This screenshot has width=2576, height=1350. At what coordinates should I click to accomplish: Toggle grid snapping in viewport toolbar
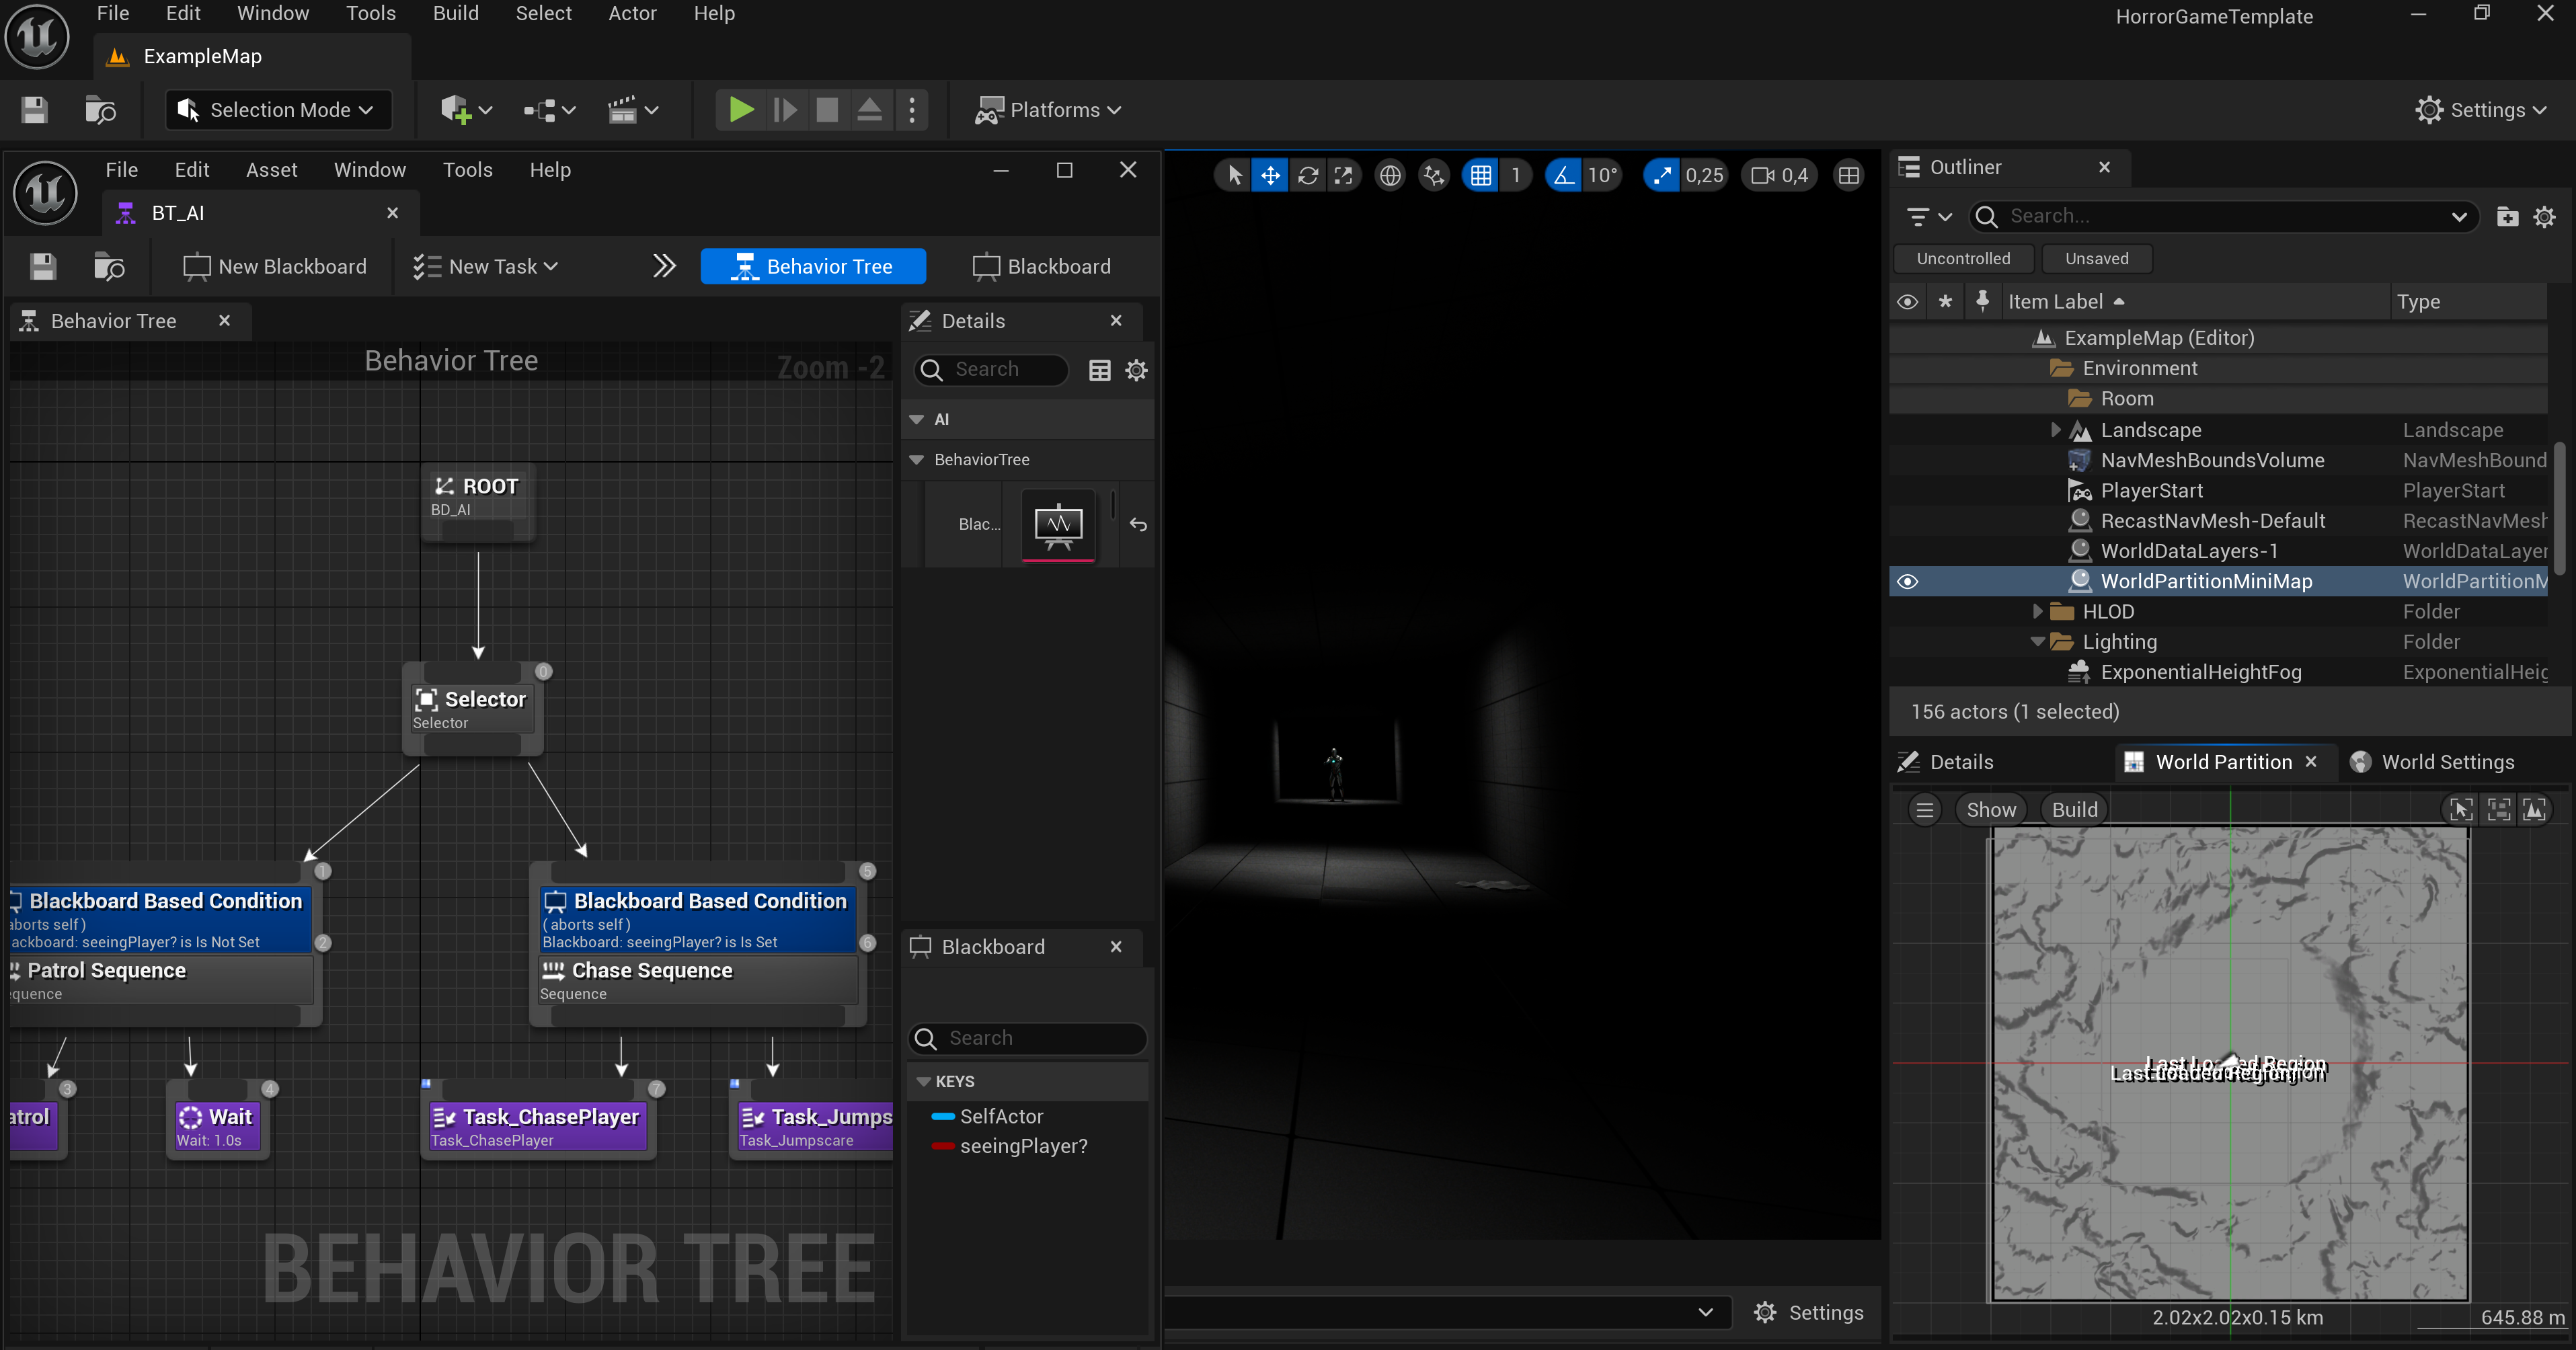pos(1480,176)
